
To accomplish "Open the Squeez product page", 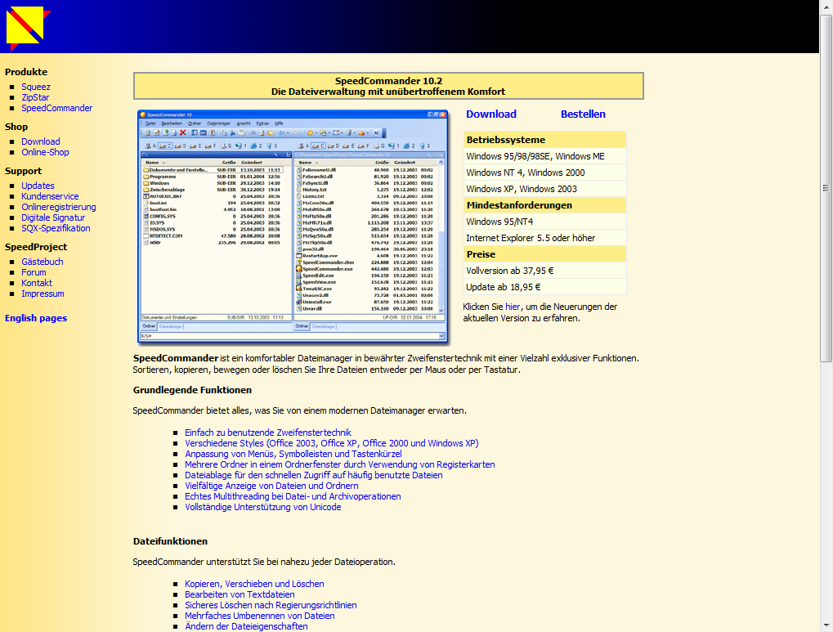I will point(36,87).
